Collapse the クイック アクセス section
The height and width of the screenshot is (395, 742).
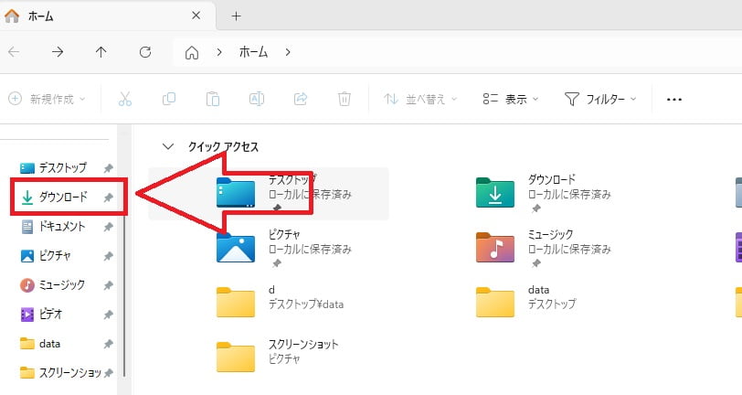click(x=167, y=146)
